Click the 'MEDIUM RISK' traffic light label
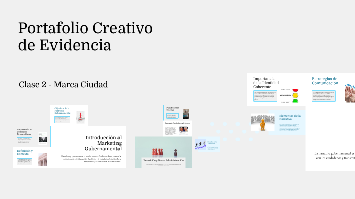 [x=286, y=95]
